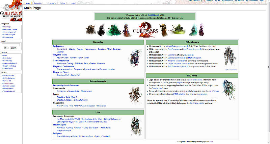
Task: Open the 'Kralkatorrik' elder dragon link
Action: click(106, 128)
